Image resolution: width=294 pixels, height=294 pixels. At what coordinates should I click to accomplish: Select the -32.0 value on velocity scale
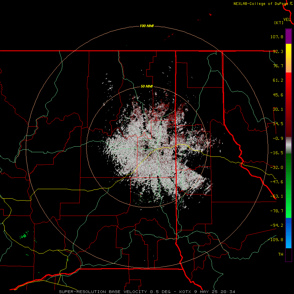click(x=277, y=168)
